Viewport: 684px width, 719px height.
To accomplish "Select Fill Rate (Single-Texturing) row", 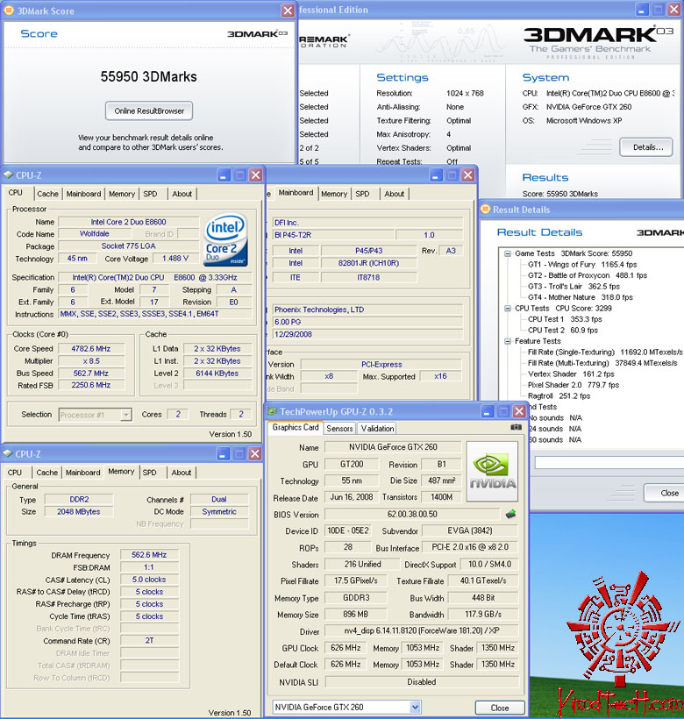I will [605, 352].
